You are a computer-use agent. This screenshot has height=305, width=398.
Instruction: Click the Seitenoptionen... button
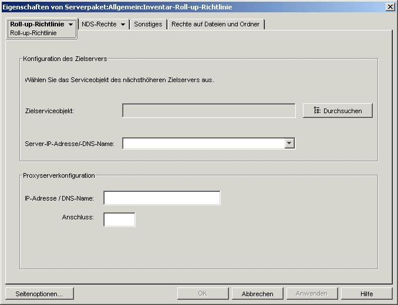coord(39,294)
